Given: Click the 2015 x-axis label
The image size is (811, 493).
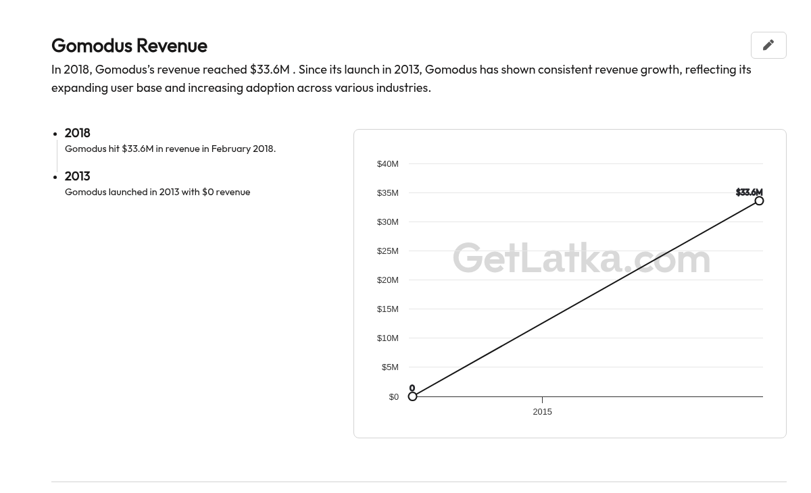Looking at the screenshot, I should (542, 412).
